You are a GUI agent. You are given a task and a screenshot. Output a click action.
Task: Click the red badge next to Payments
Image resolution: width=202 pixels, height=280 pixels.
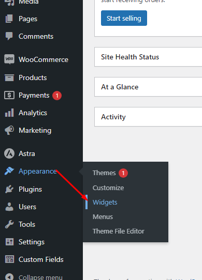click(57, 96)
